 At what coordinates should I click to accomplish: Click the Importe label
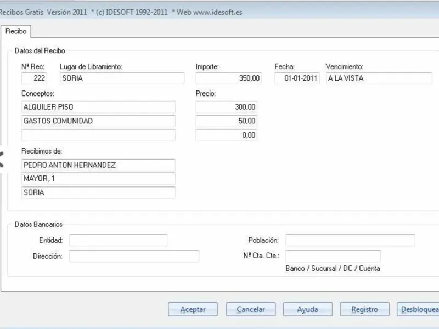[x=207, y=66]
